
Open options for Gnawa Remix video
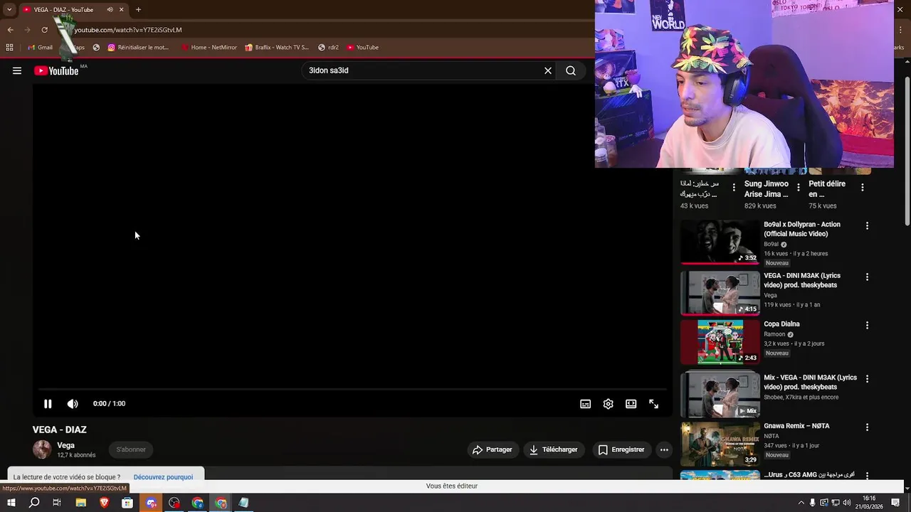[x=867, y=427]
